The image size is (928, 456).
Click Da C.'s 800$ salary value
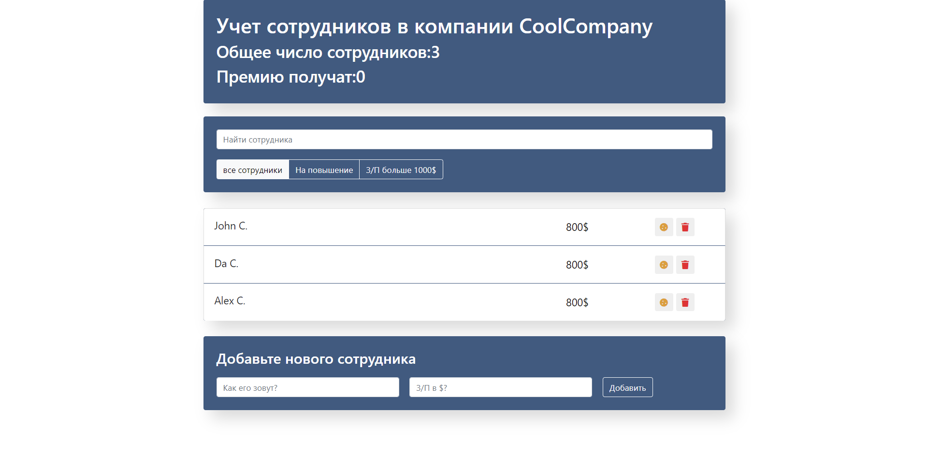(577, 265)
